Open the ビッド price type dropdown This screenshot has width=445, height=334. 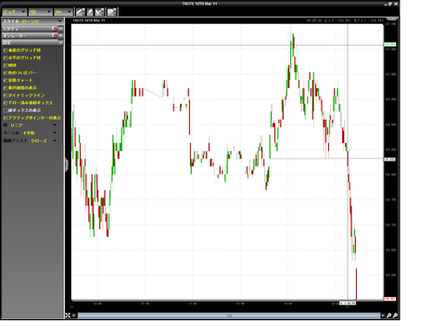click(14, 12)
